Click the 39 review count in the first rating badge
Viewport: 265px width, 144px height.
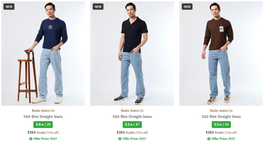pyautogui.click(x=48, y=125)
